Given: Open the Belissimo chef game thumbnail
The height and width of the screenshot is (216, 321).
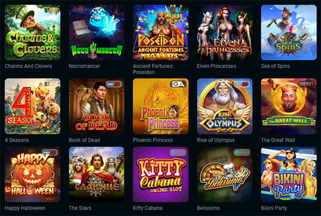Looking at the screenshot, I should click(224, 174).
